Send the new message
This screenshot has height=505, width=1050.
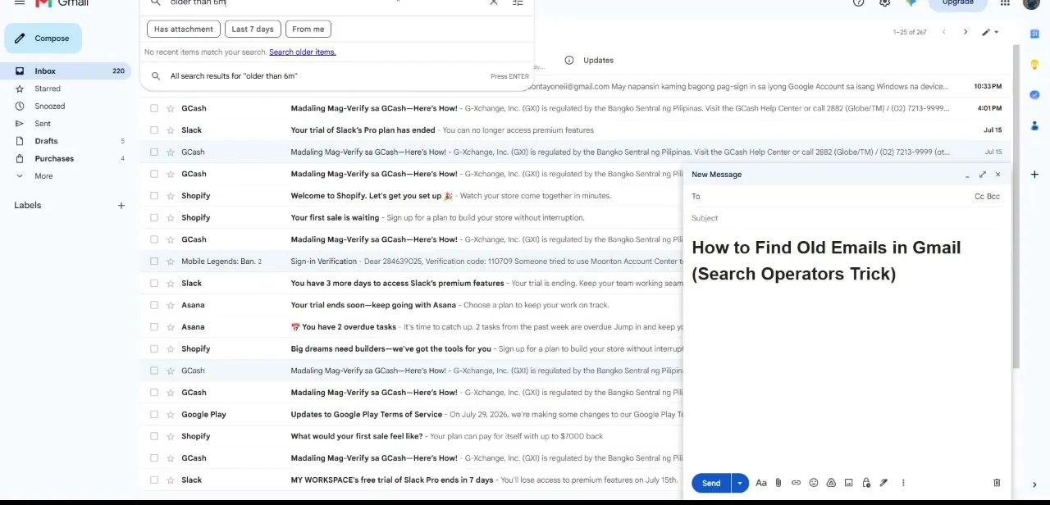711,483
